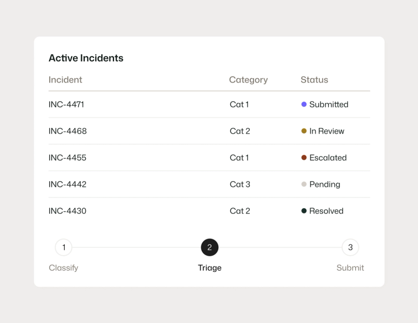The width and height of the screenshot is (418, 323).
Task: Click the Pending status label
Action: tap(324, 185)
